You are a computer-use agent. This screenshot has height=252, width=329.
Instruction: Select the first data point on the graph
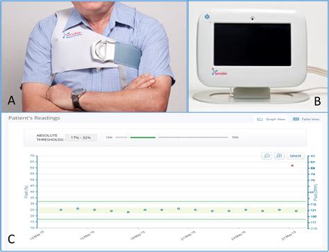tap(61, 210)
